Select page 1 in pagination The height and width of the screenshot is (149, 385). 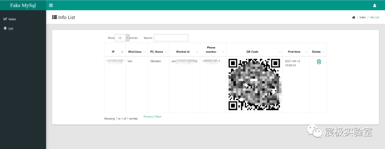(x=154, y=117)
